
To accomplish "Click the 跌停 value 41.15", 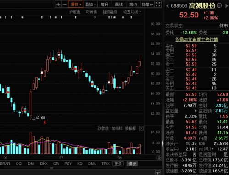I will point(223,132).
